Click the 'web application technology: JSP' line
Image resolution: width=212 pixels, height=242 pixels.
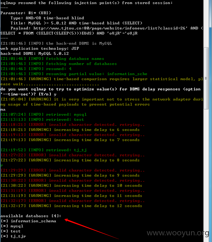pos(40,49)
